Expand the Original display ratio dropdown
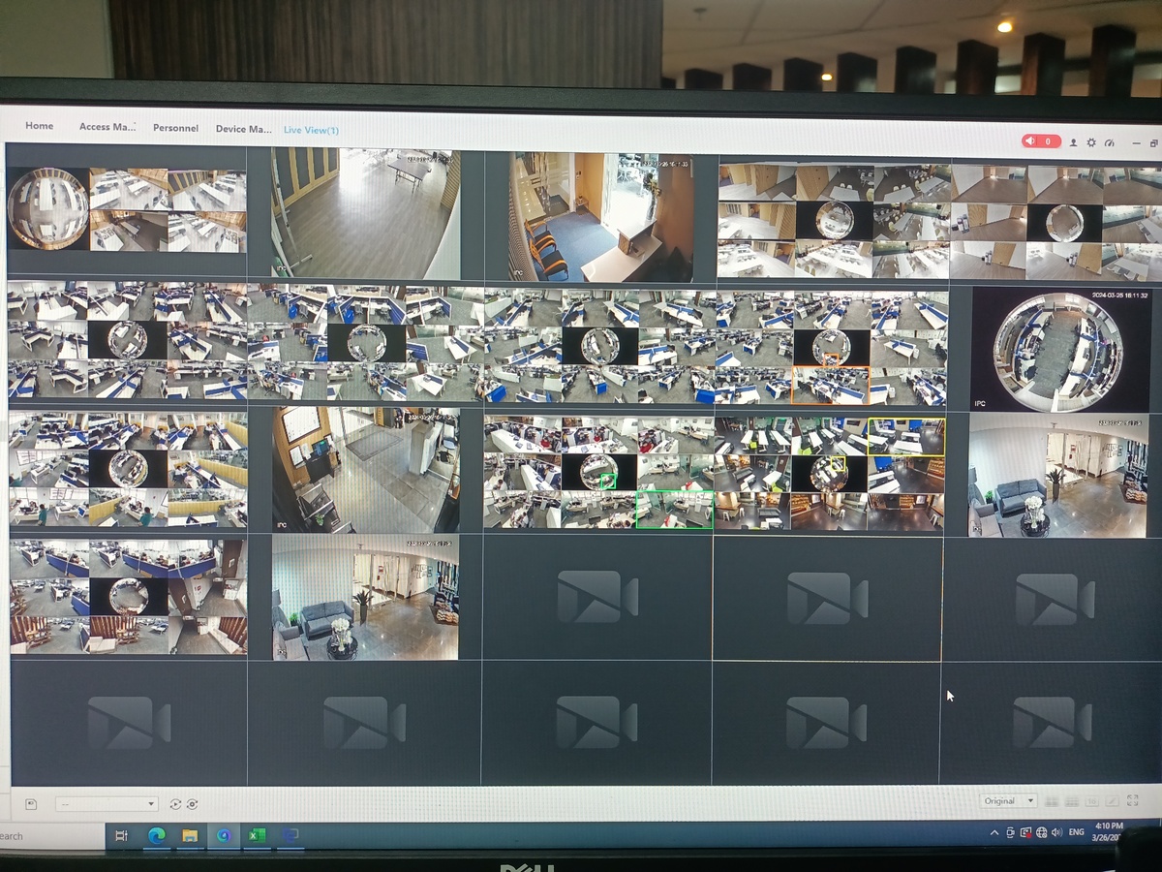Image resolution: width=1162 pixels, height=872 pixels. click(1008, 801)
